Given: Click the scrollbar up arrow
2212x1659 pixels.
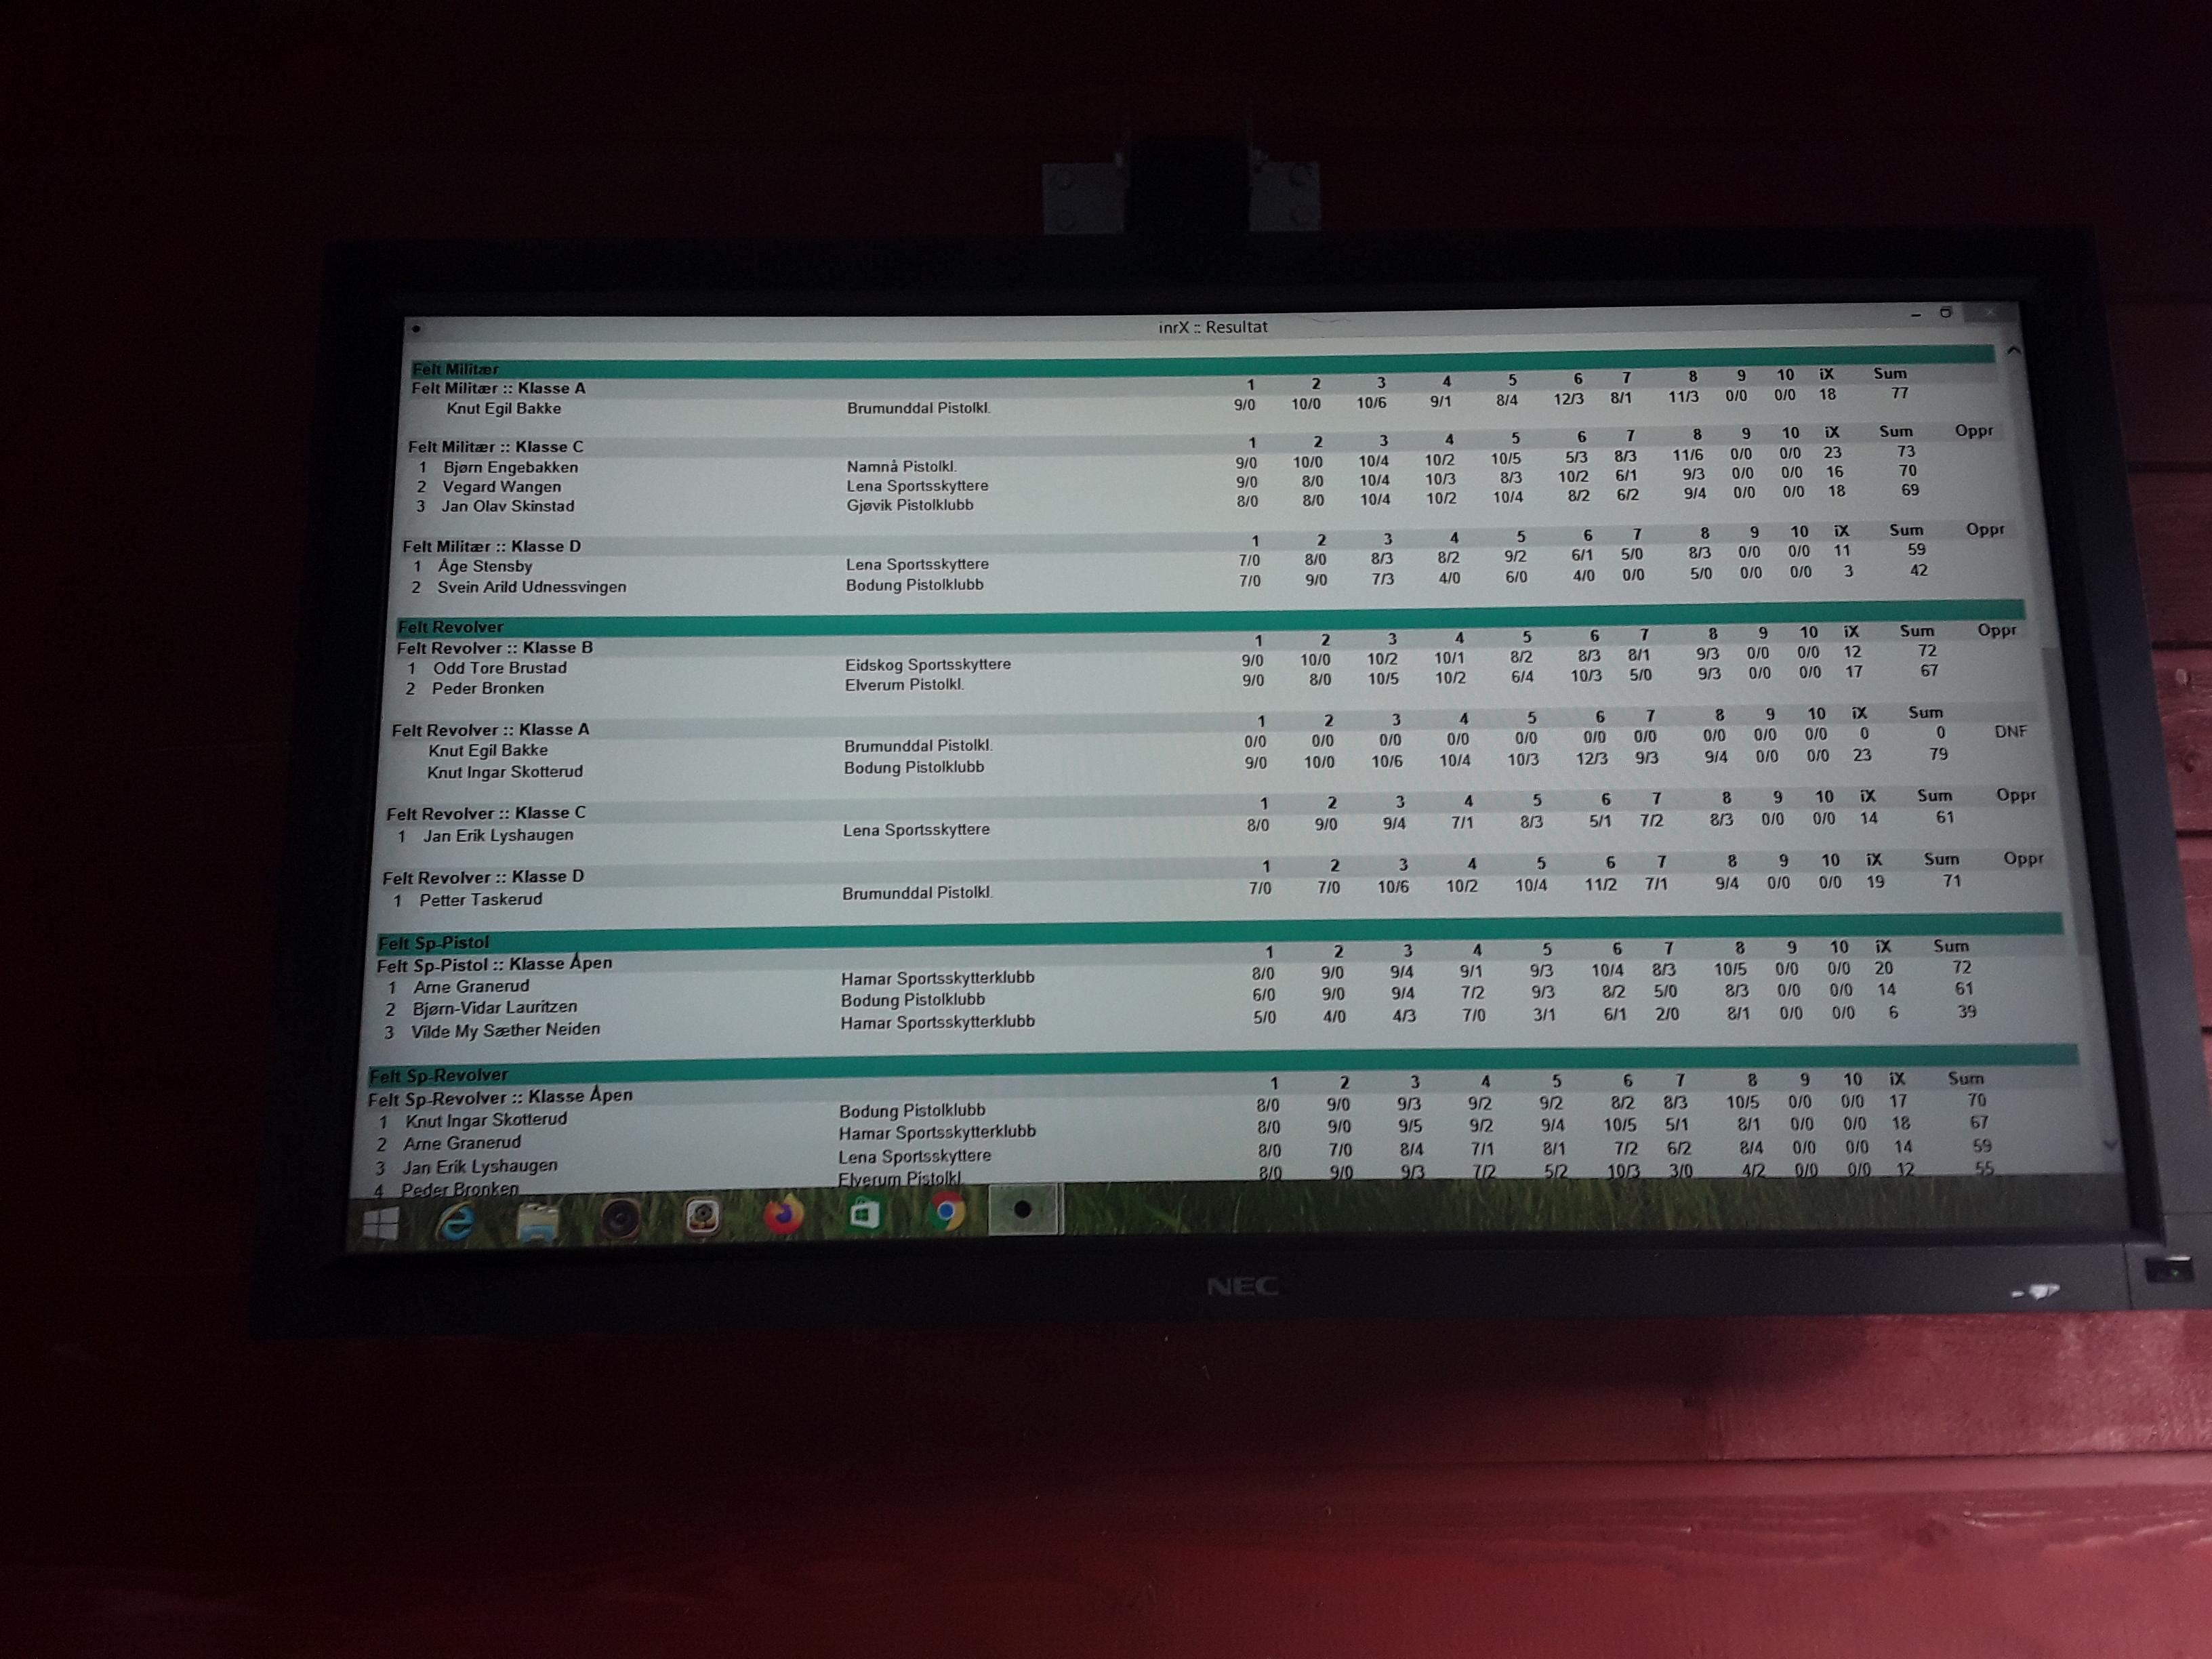Looking at the screenshot, I should (x=2014, y=351).
